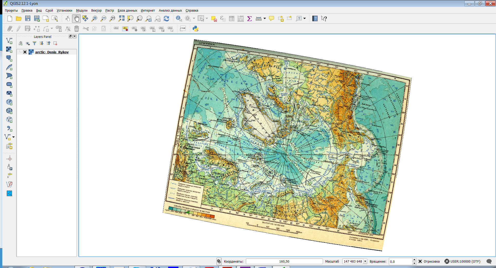
Task: Hide the arctic-_Denis_Rykov layer
Action: click(x=25, y=52)
